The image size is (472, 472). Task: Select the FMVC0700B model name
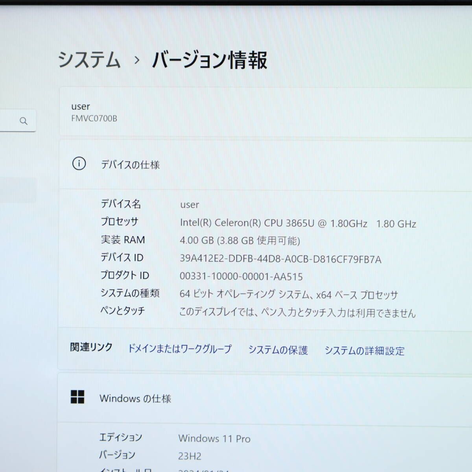(94, 118)
